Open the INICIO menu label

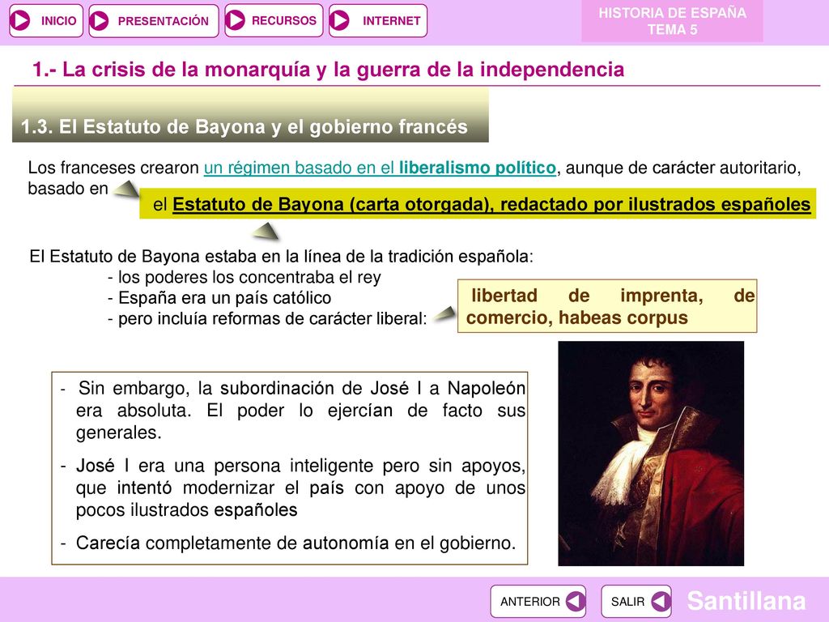(58, 21)
